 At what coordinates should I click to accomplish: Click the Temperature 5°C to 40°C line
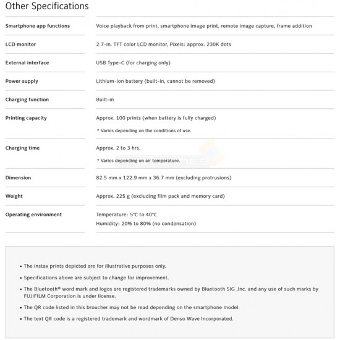pyautogui.click(x=126, y=215)
